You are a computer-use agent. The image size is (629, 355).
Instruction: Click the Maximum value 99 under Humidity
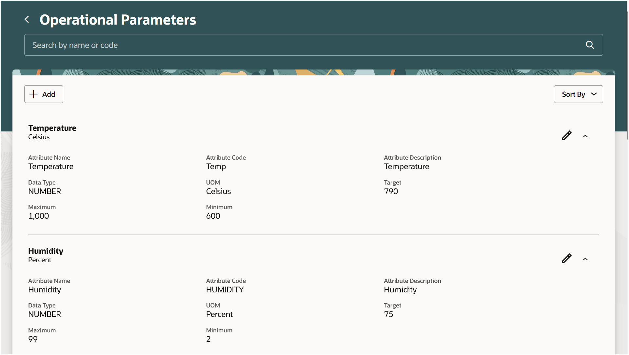(33, 339)
